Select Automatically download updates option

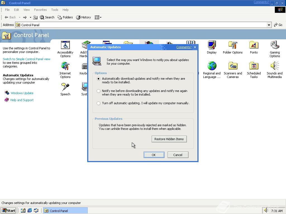pyautogui.click(x=99, y=79)
